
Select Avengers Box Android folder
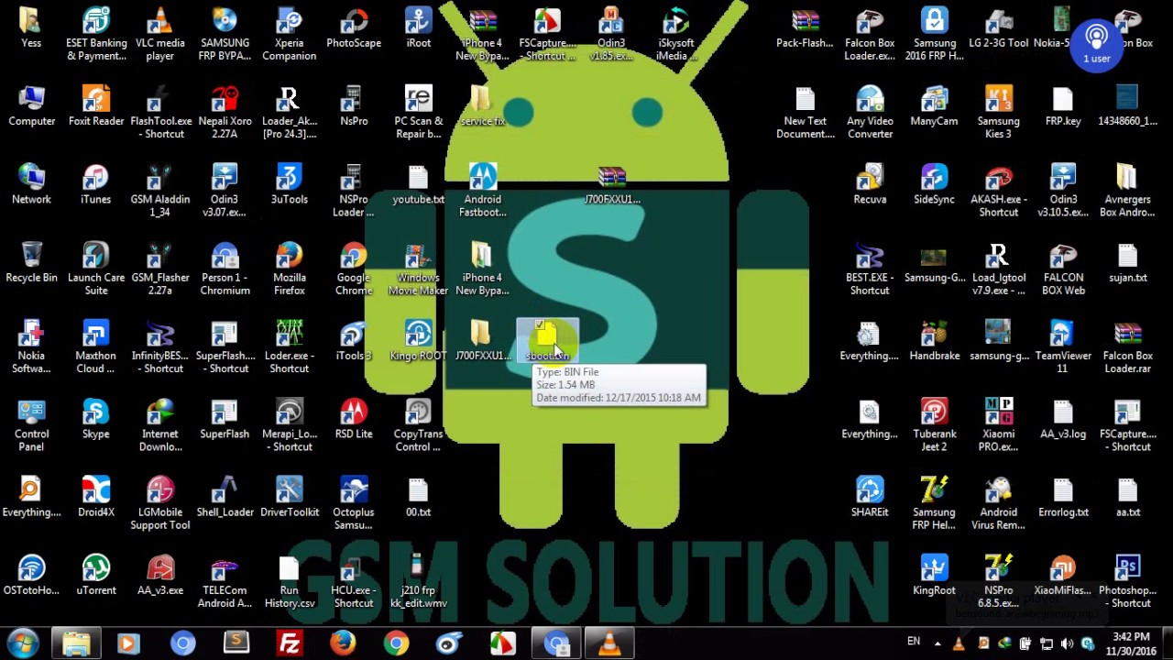[1127, 191]
